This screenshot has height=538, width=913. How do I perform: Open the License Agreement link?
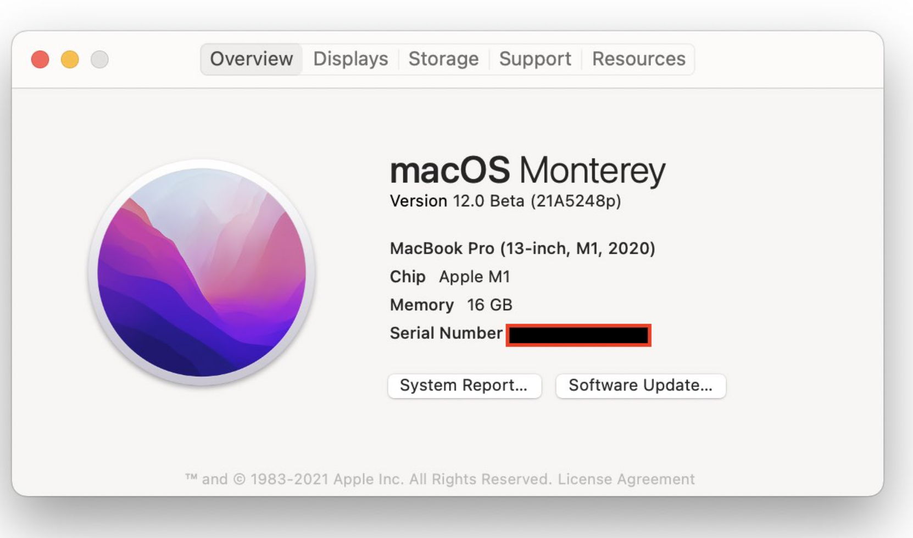[x=626, y=479]
